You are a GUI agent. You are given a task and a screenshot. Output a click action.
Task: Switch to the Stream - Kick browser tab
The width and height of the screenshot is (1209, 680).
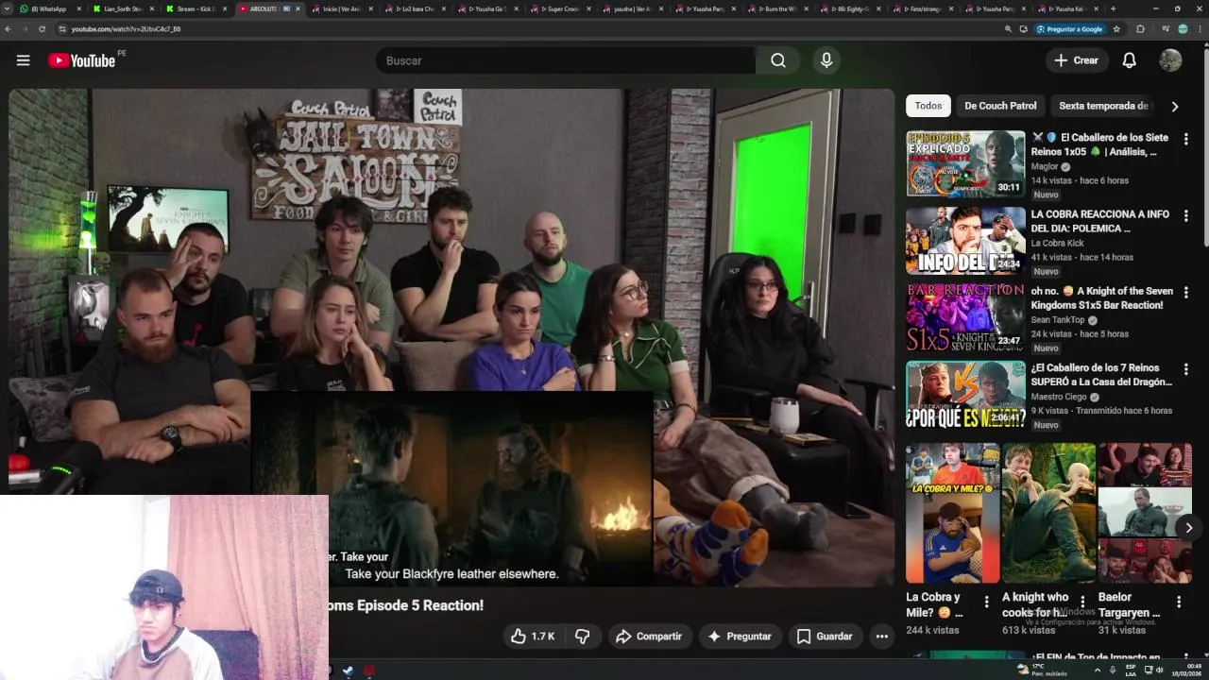(196, 8)
